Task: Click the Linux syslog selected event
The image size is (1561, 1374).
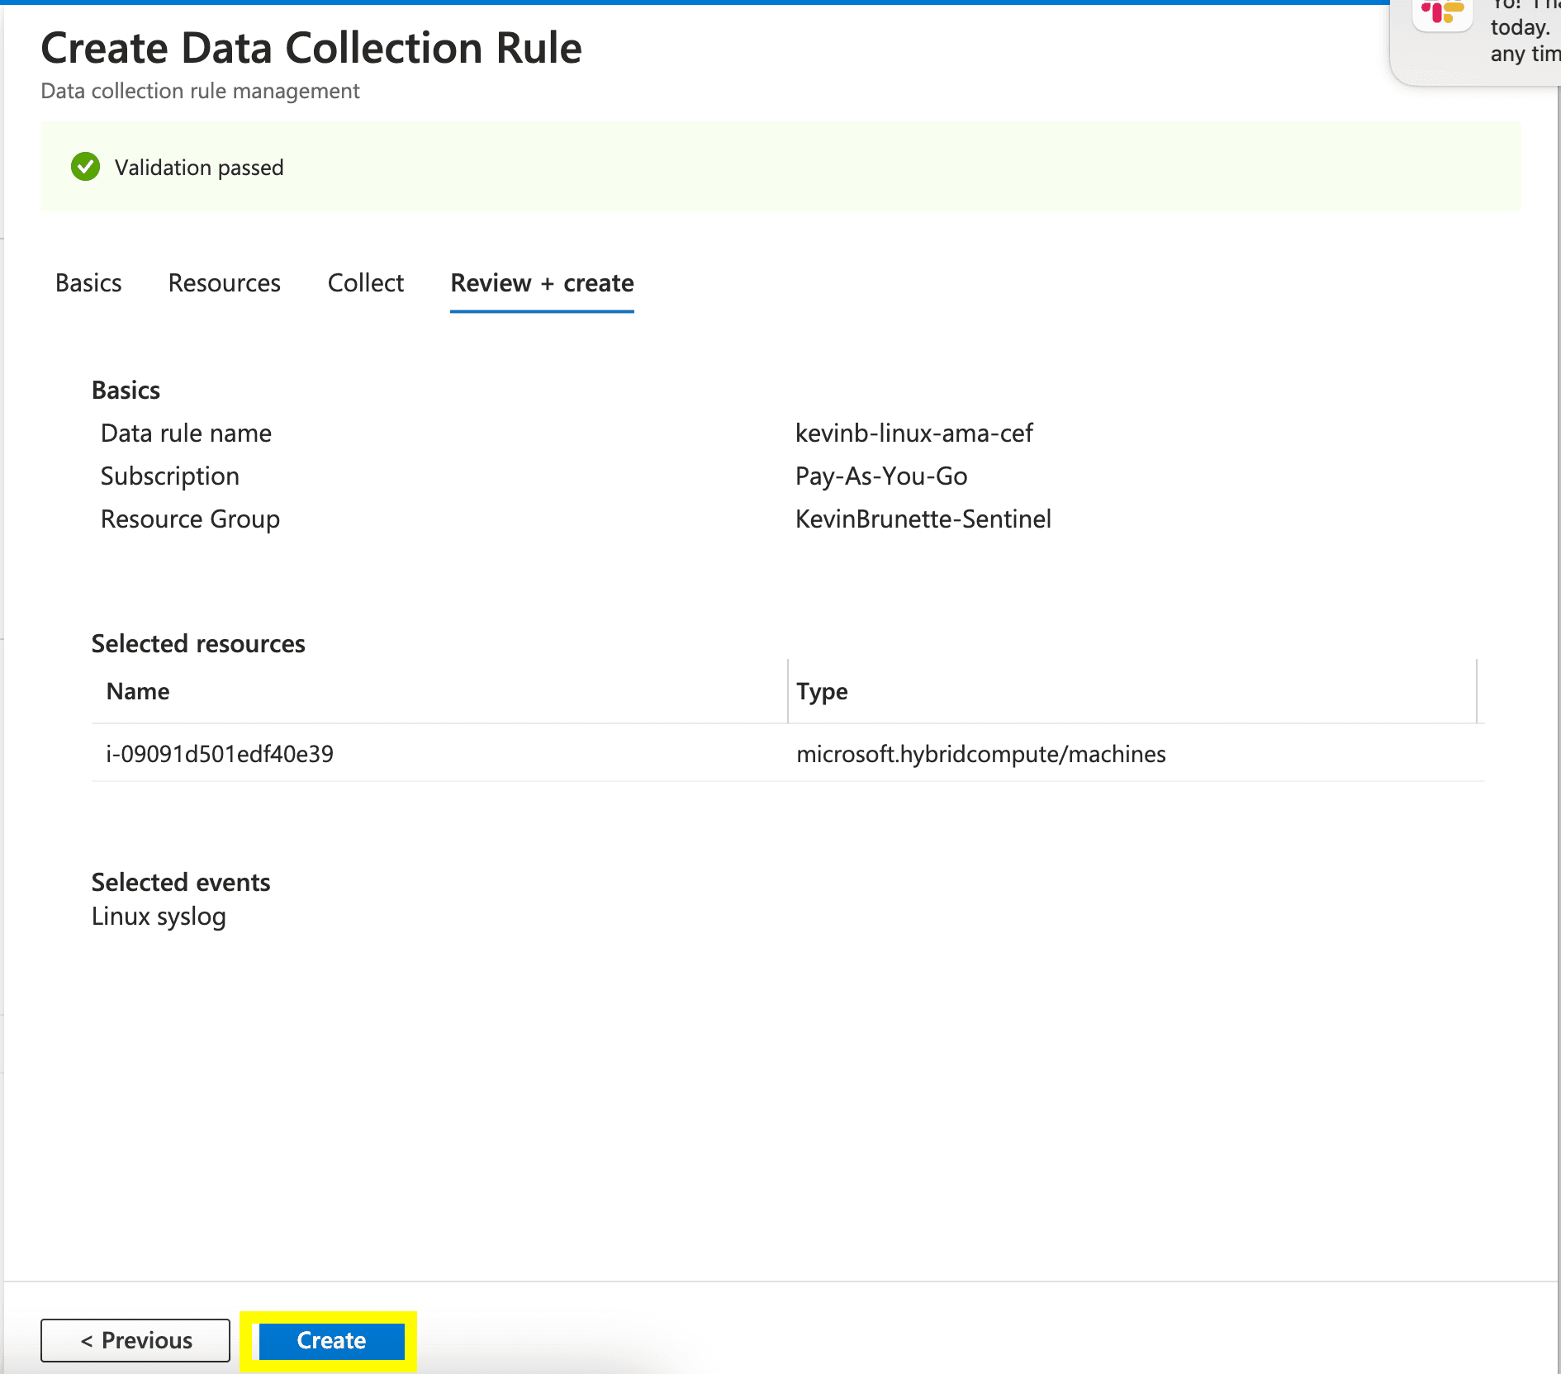Action: click(159, 917)
